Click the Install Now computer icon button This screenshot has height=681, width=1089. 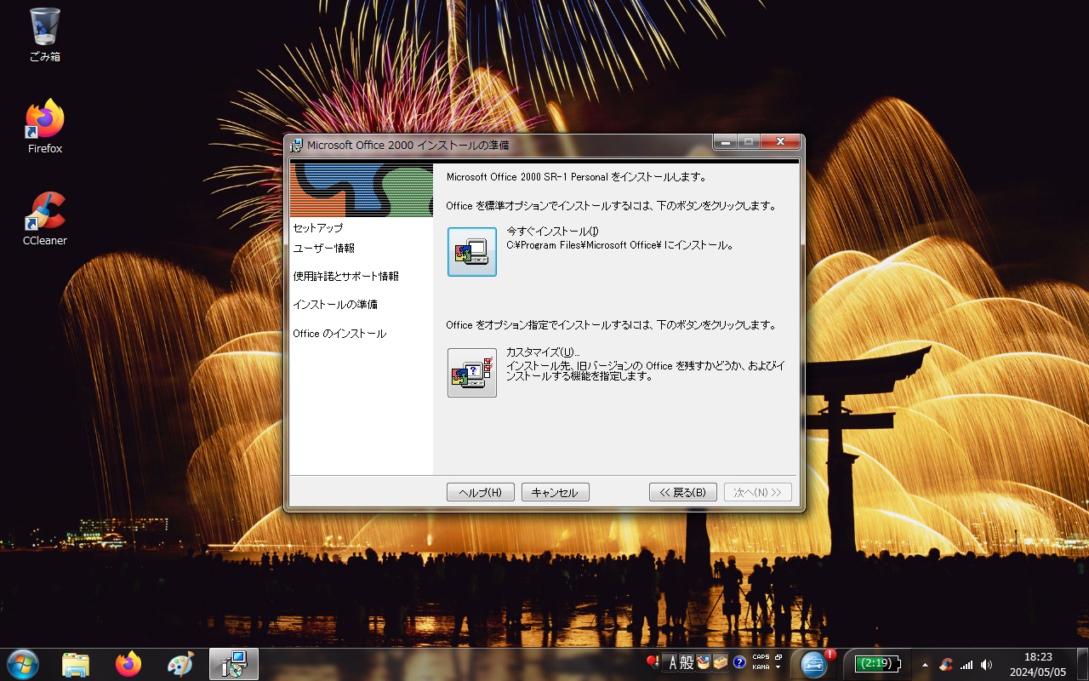(472, 252)
